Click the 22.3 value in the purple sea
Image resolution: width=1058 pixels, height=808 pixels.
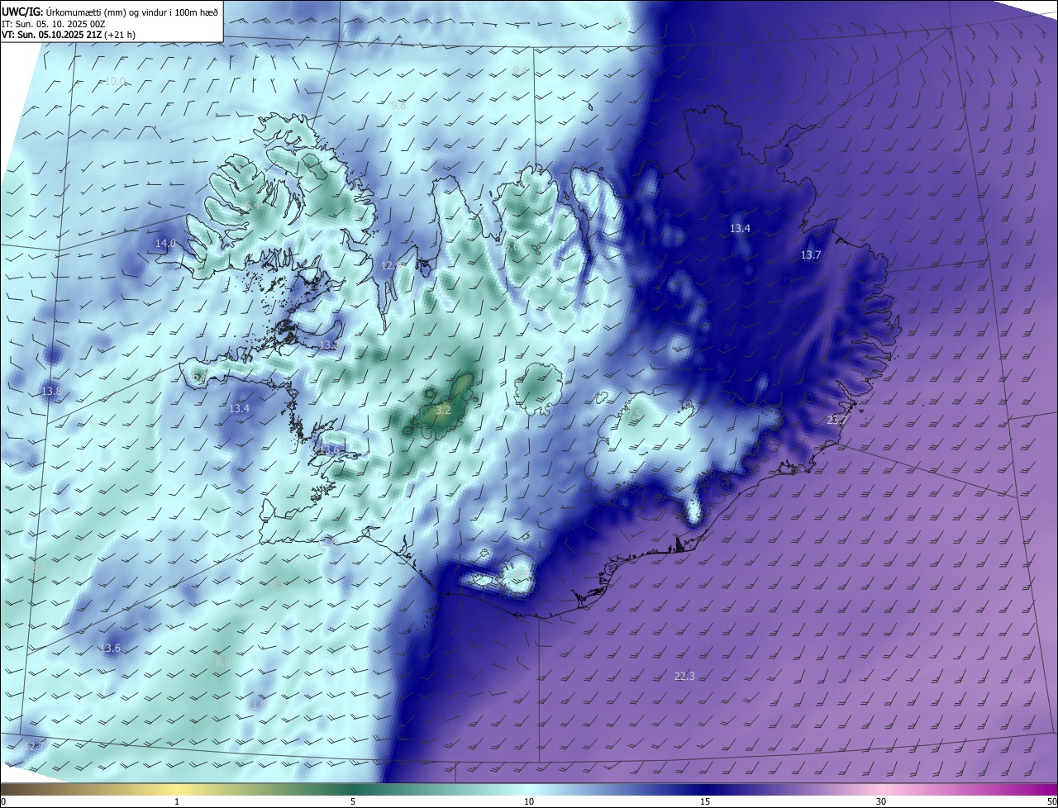[x=684, y=676]
